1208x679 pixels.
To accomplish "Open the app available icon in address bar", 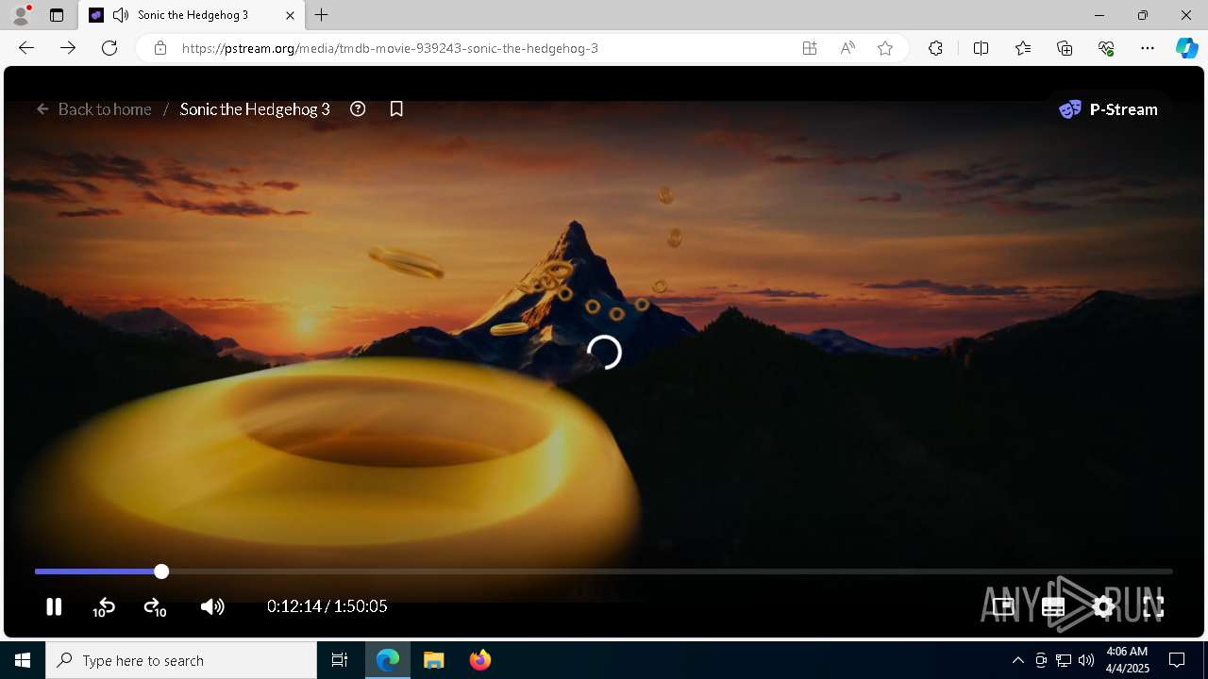I will coord(810,48).
